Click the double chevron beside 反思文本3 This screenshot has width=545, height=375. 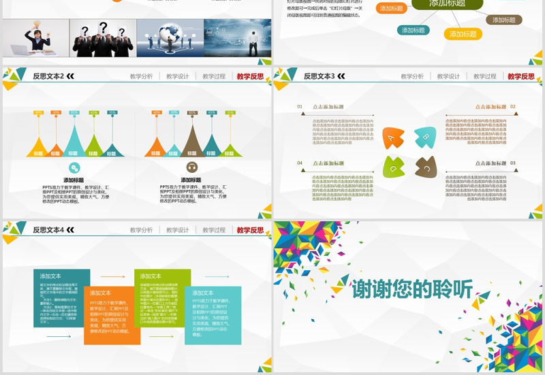pos(341,77)
